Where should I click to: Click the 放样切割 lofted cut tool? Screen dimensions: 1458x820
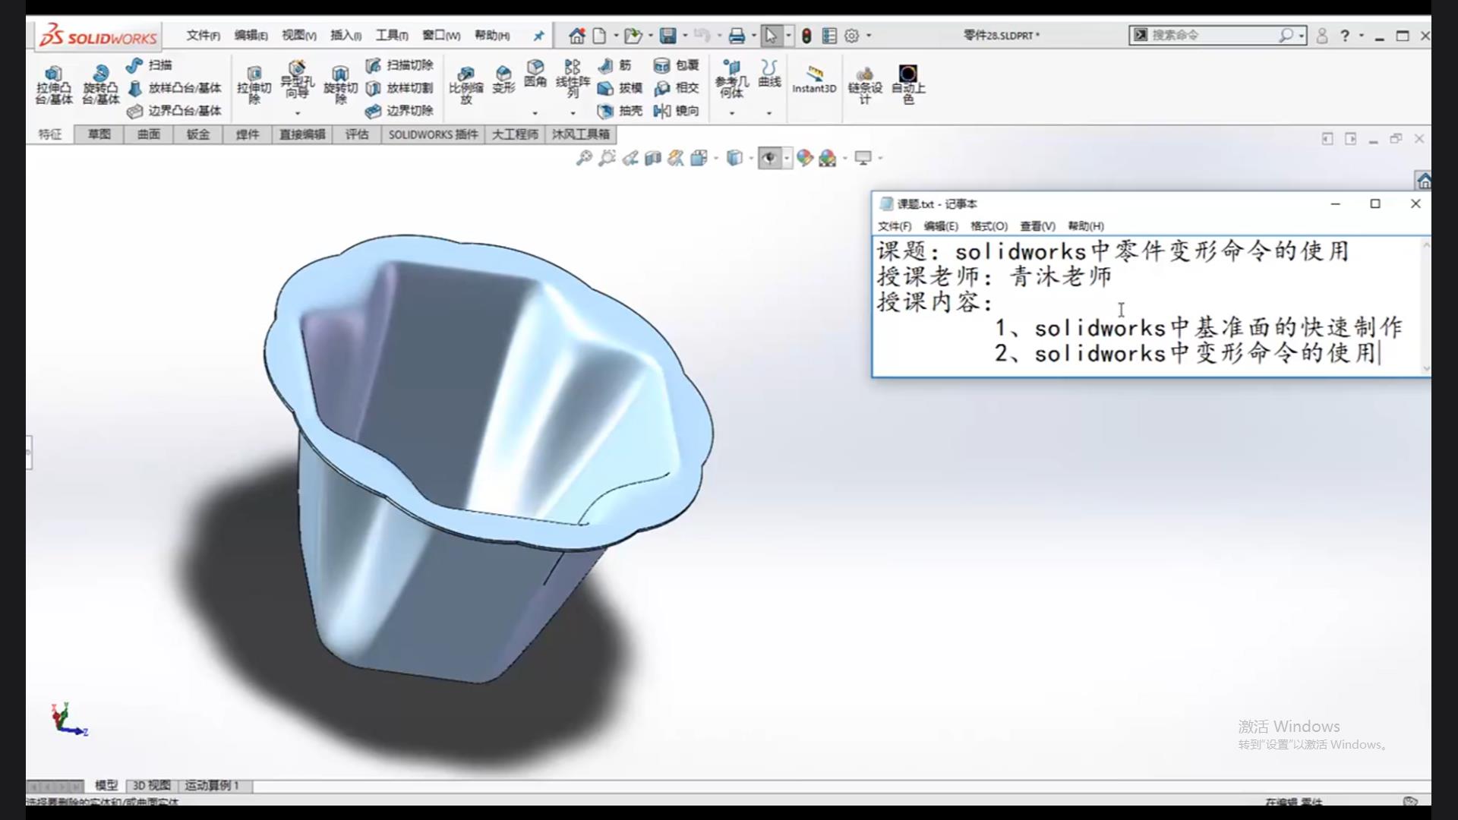(399, 88)
